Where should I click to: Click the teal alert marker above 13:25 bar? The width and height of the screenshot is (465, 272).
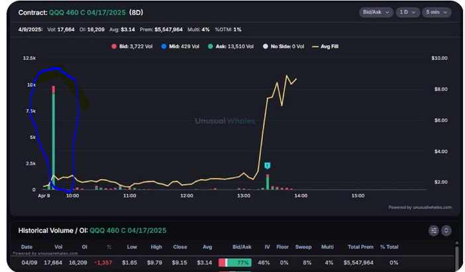(267, 165)
